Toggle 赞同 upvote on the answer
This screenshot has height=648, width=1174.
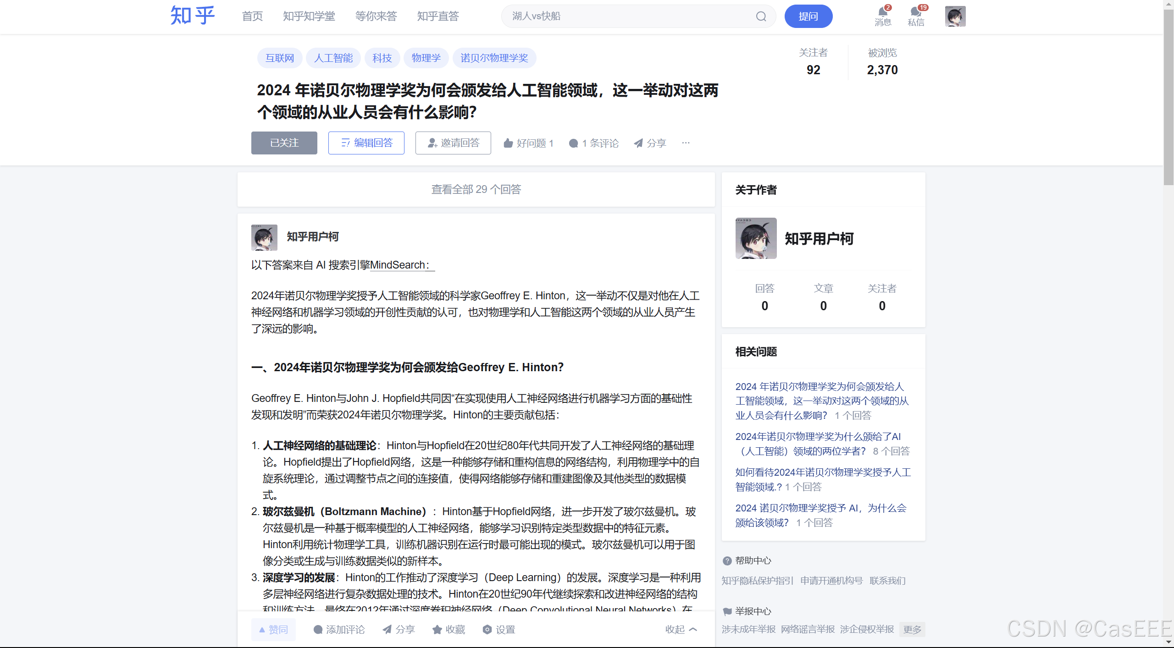click(273, 630)
